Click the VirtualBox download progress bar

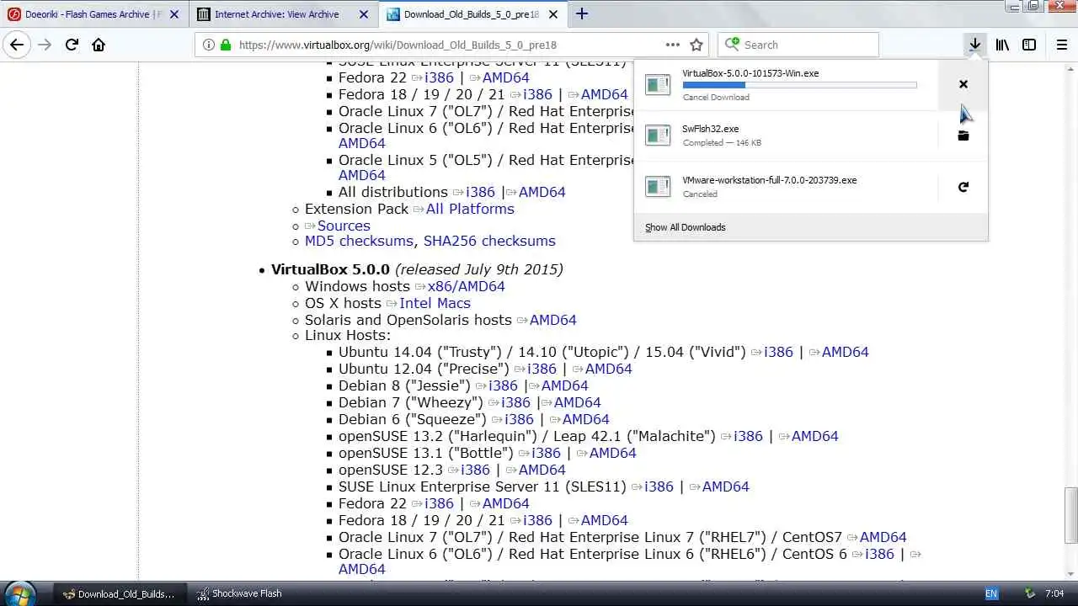799,85
